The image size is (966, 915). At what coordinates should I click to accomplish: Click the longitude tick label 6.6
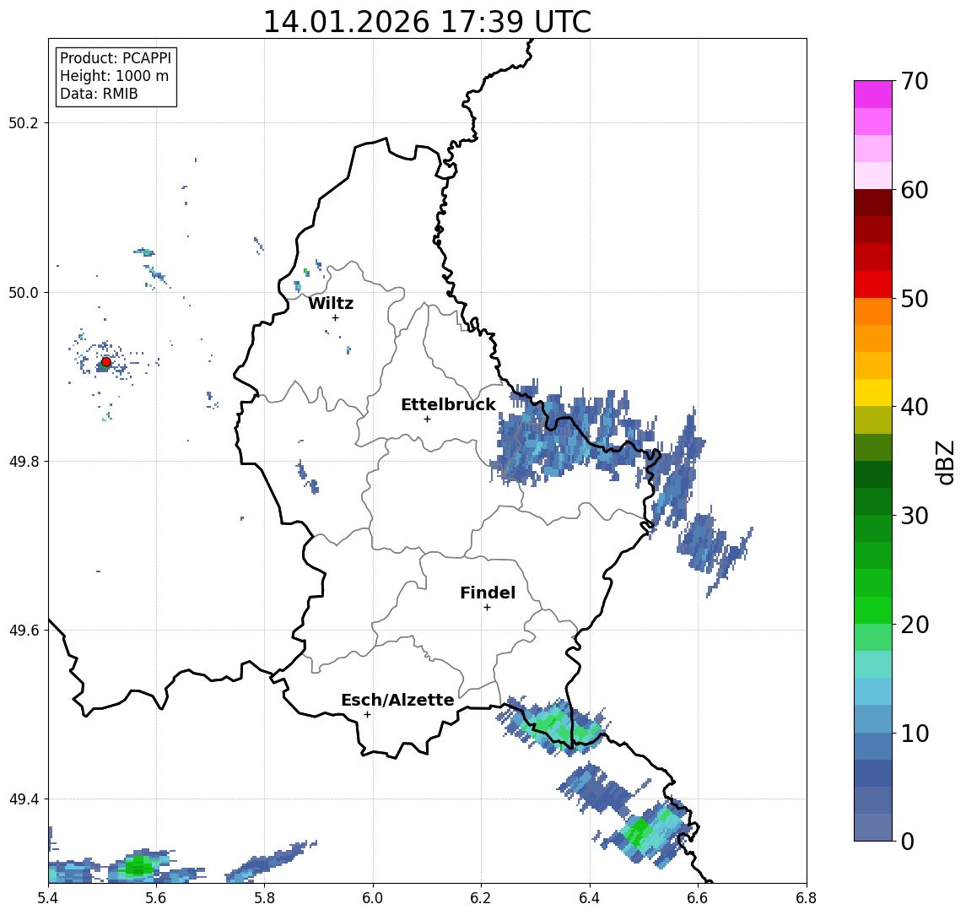pyautogui.click(x=698, y=898)
